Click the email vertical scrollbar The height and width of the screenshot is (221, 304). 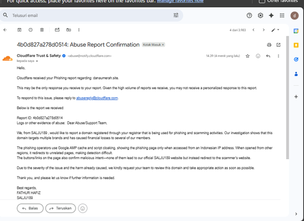coord(288,98)
